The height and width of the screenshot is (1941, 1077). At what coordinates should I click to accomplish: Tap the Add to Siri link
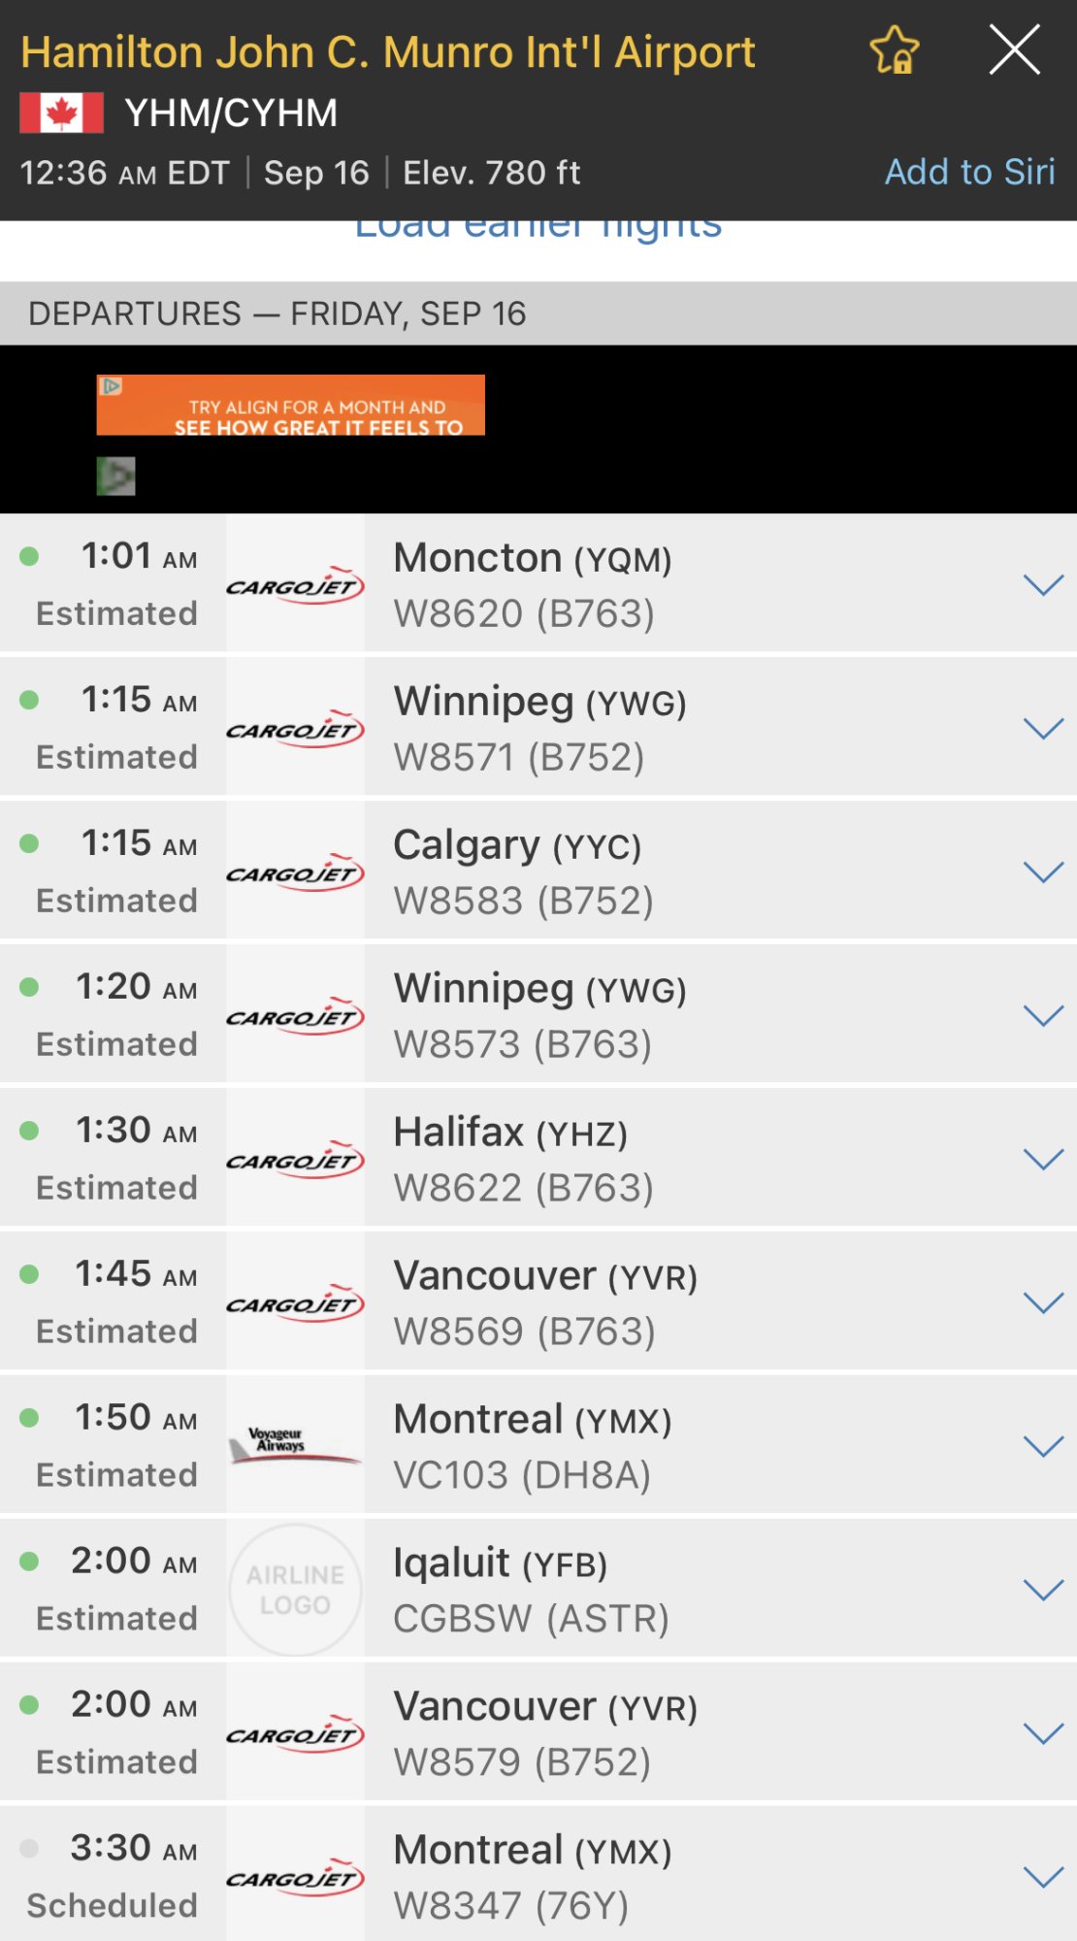(969, 172)
